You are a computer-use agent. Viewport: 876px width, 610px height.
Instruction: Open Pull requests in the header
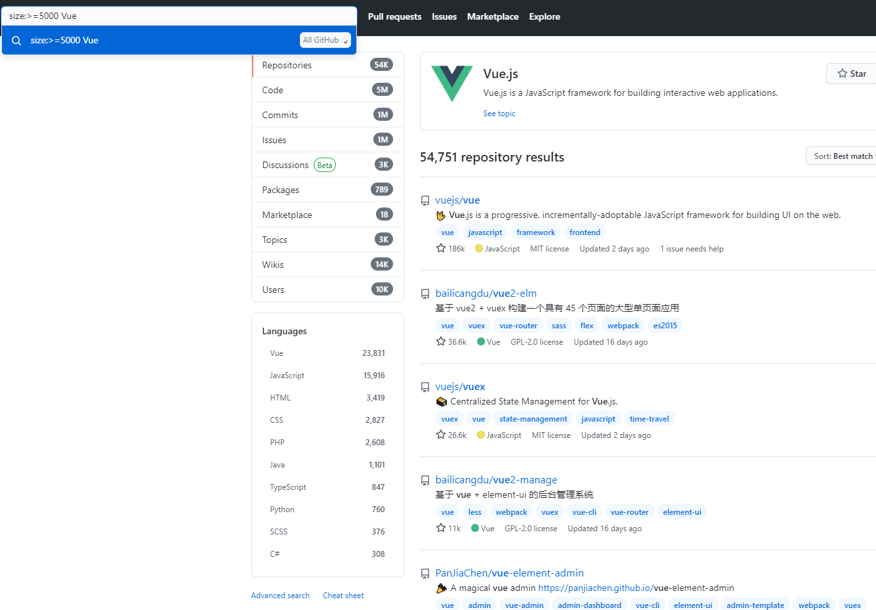394,16
